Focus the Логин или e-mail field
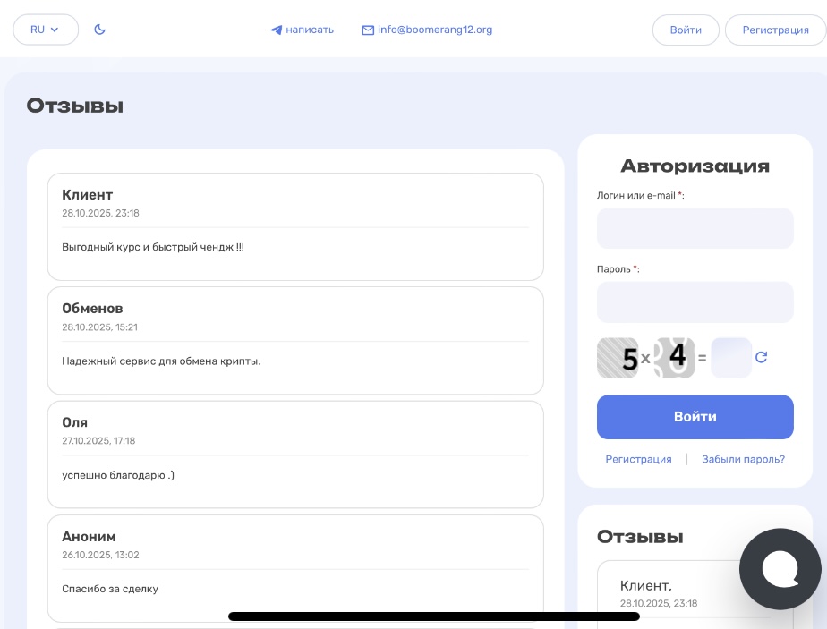Screen dimensions: 827x629 [695, 228]
